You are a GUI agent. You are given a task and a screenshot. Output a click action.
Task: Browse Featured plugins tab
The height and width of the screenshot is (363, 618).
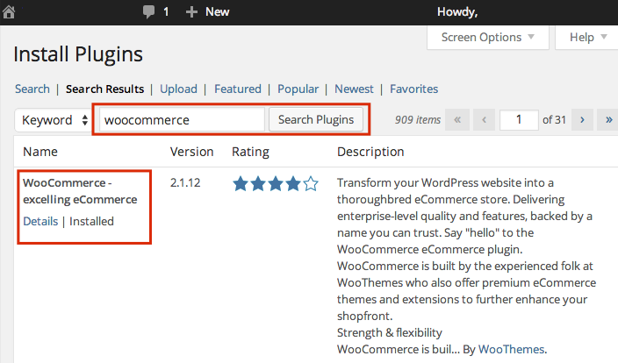click(x=238, y=89)
